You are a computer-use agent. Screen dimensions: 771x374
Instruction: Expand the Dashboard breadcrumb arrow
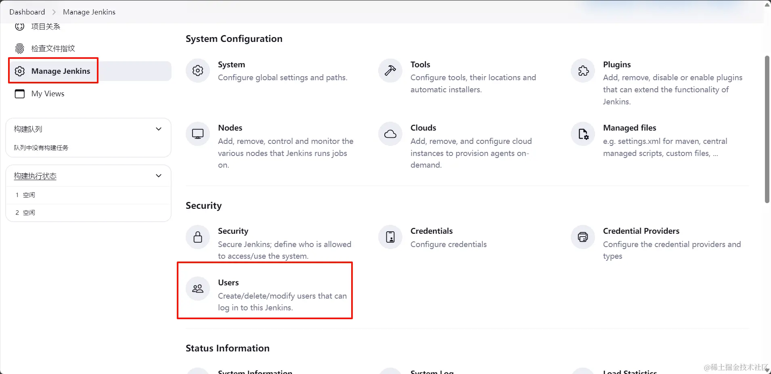tap(54, 12)
